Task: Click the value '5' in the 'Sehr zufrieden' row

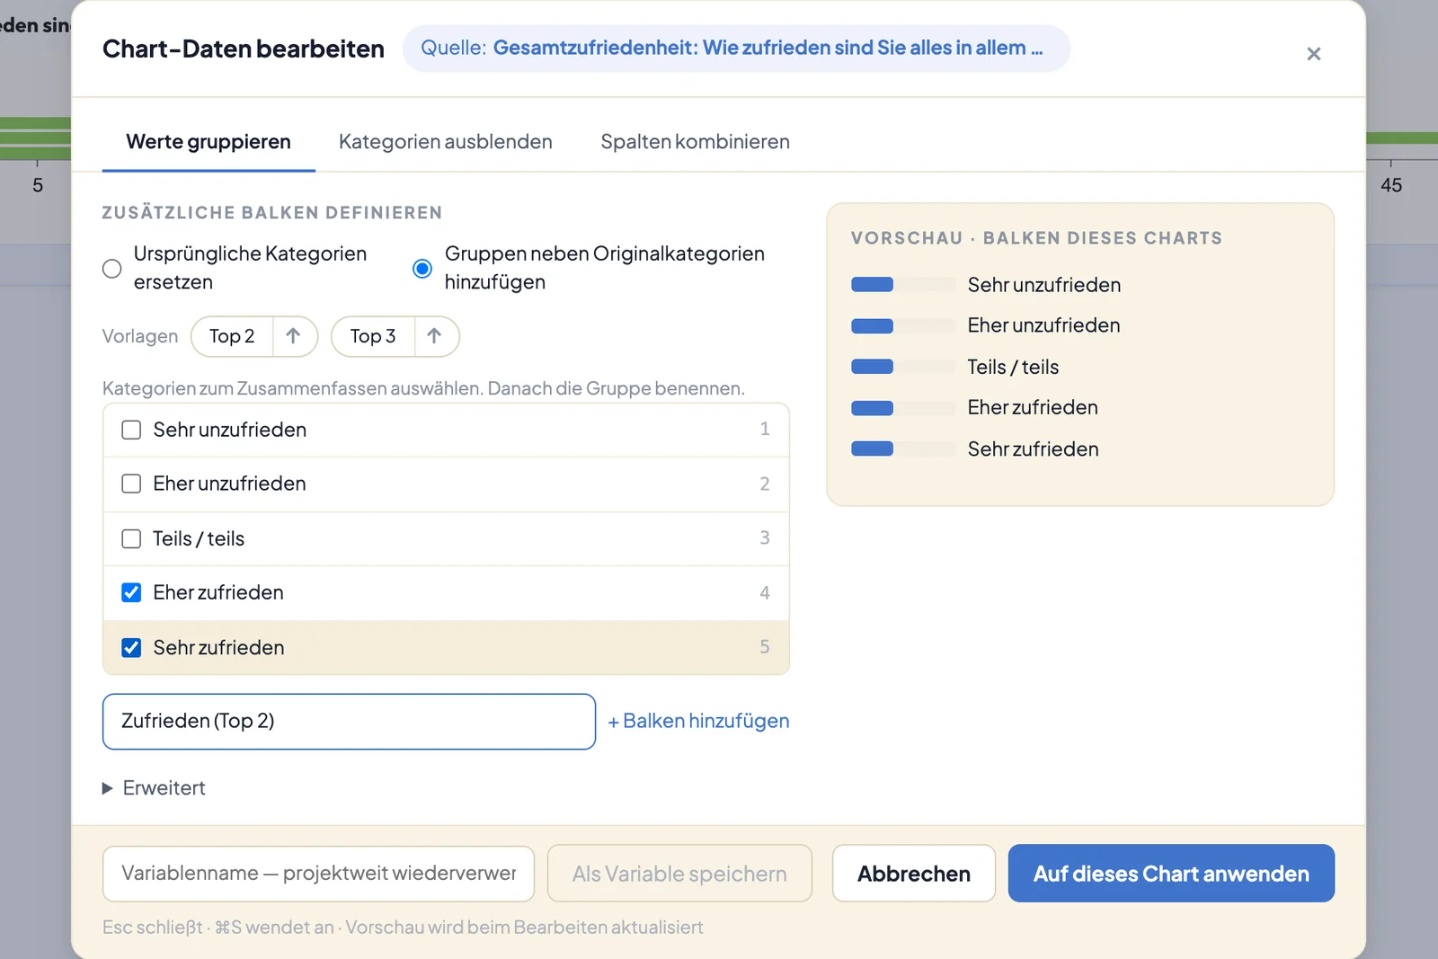Action: [765, 647]
